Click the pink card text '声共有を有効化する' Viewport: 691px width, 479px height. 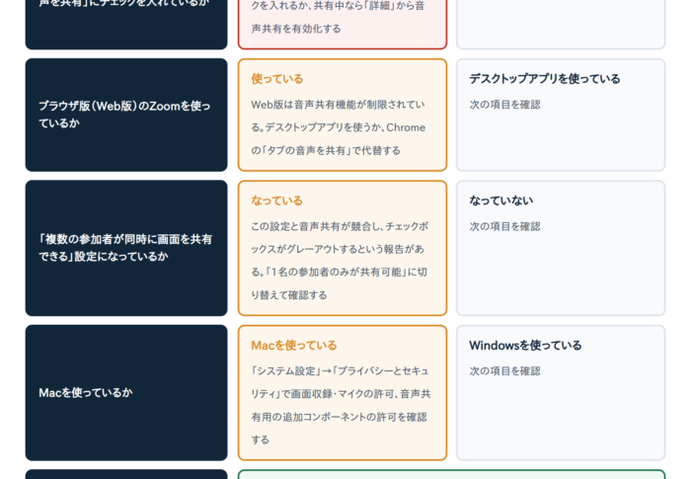pos(296,29)
